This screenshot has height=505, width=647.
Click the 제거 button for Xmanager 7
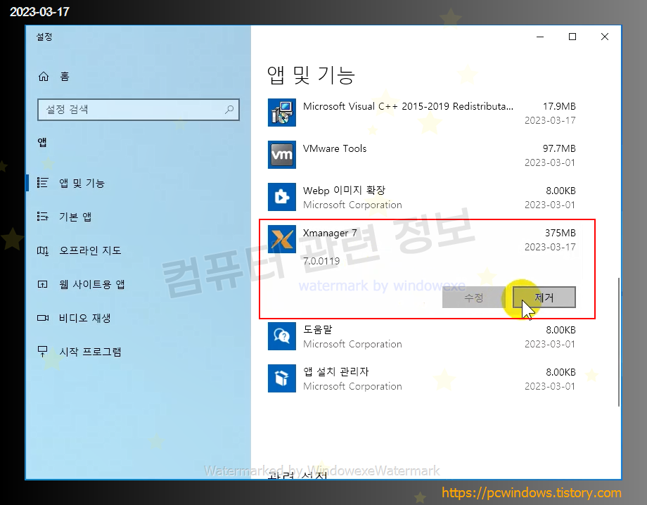[544, 298]
